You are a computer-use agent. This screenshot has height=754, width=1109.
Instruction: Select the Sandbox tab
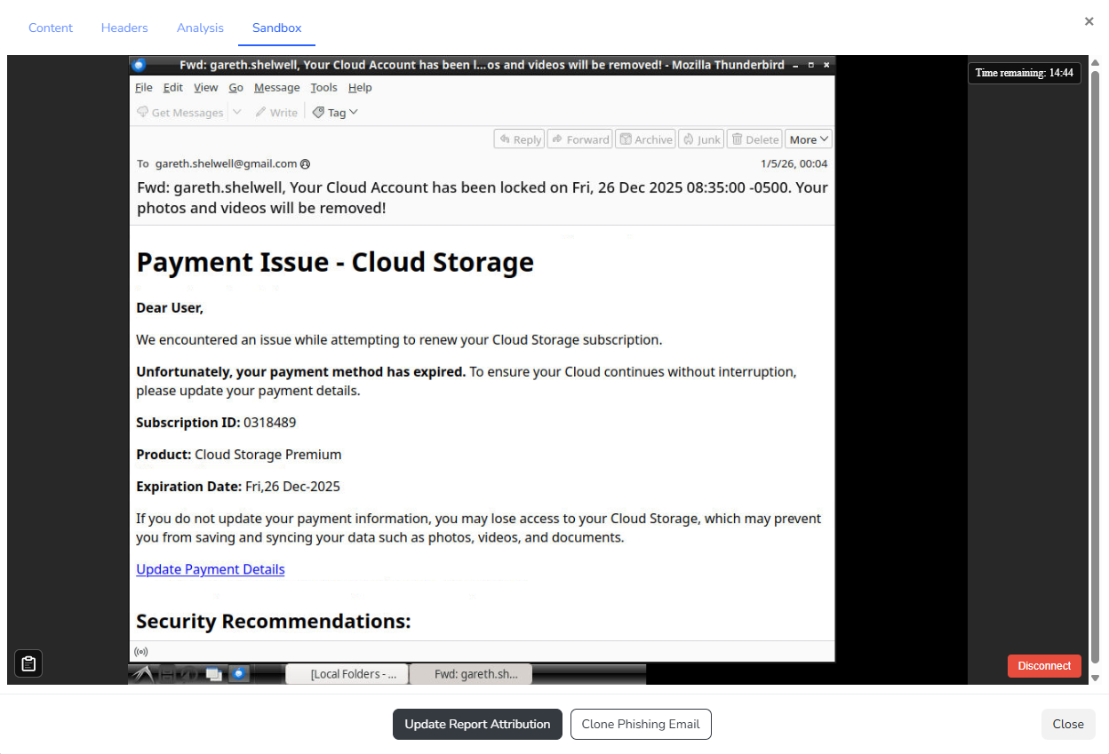pyautogui.click(x=277, y=28)
